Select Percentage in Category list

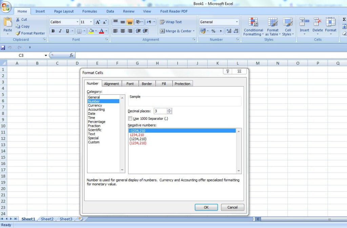click(x=97, y=122)
